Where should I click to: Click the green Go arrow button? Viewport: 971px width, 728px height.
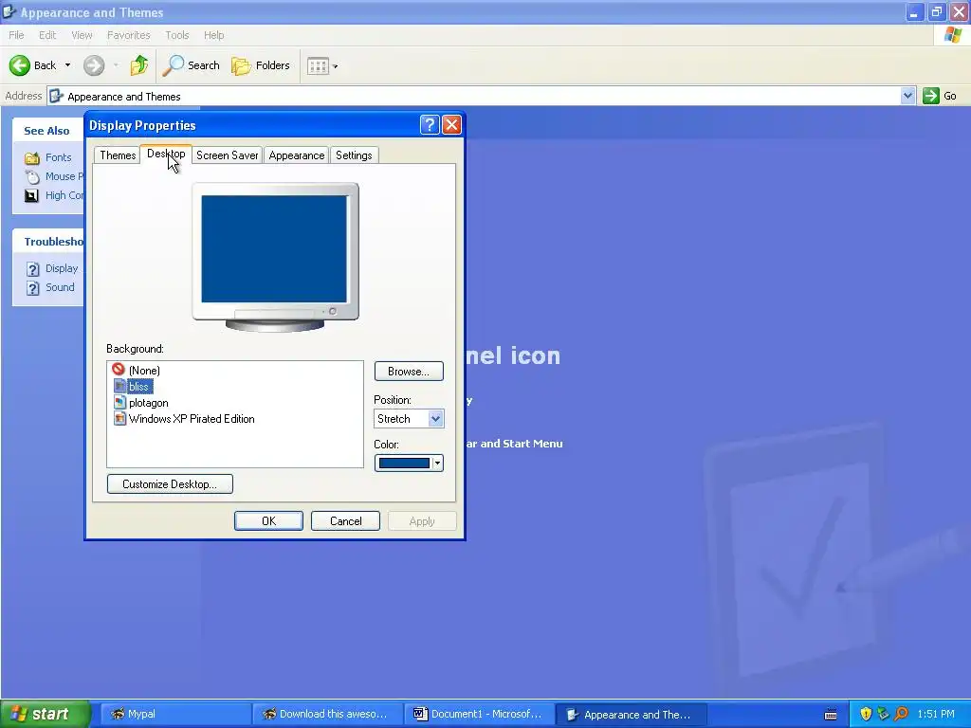point(931,96)
